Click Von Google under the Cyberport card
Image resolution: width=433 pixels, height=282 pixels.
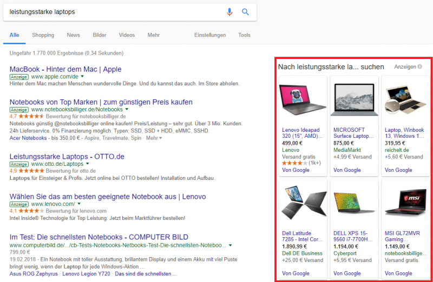click(x=347, y=273)
